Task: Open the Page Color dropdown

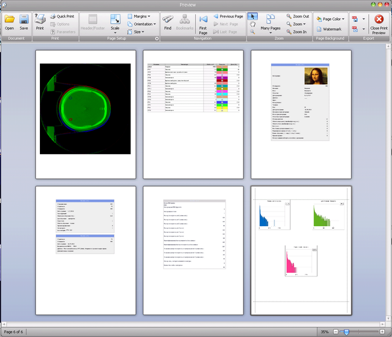Action: point(331,19)
